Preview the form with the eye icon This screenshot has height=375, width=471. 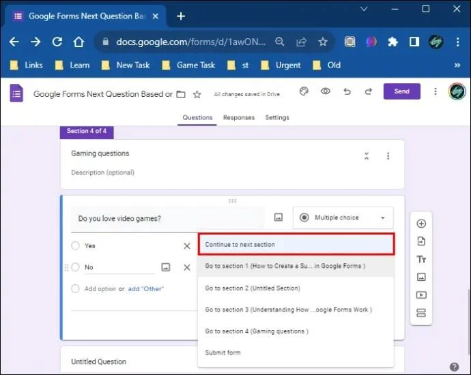326,91
